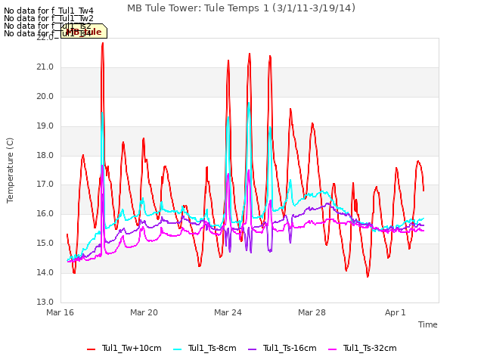Click the 16.0 y-axis tick label
Image resolution: width=484 pixels, height=363 pixels.
[45, 213]
